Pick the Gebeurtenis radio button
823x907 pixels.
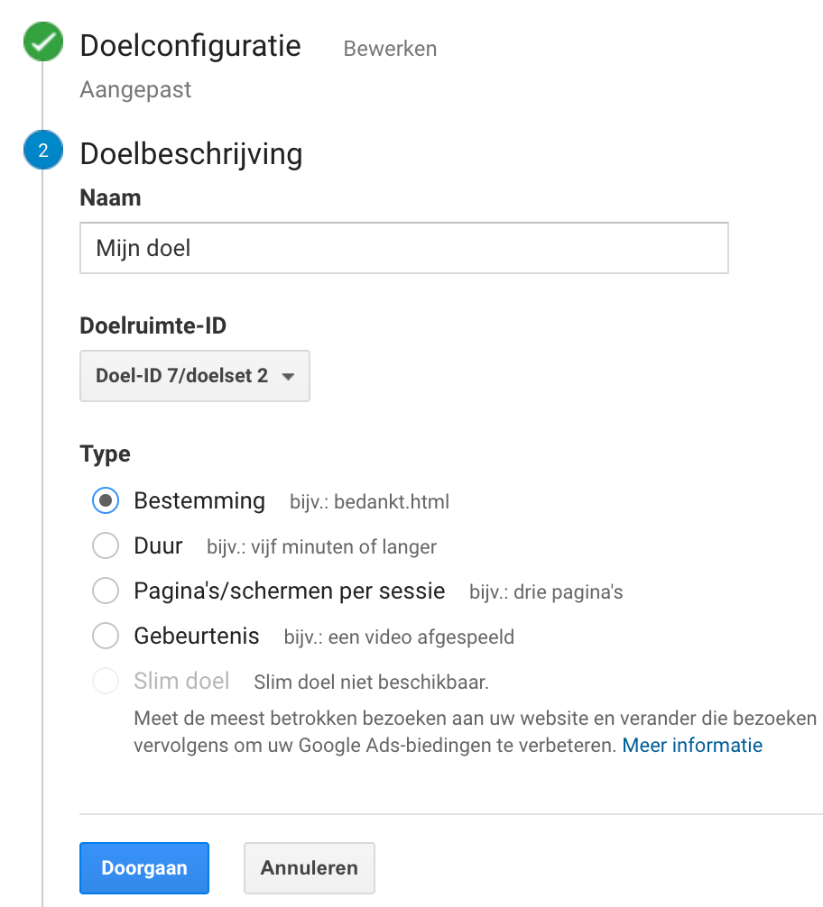(106, 637)
